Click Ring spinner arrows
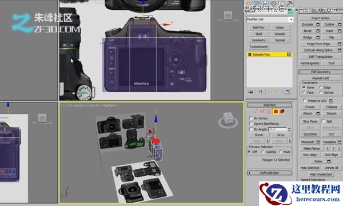Image resolution: width=343 pixels, height=206 pixels. pos(268,141)
